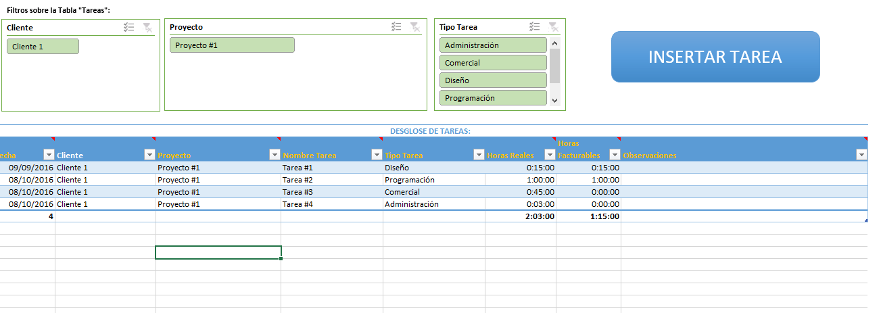The height and width of the screenshot is (313, 881).
Task: Clear filter on Tipo Tarea slicer
Action: pyautogui.click(x=553, y=27)
